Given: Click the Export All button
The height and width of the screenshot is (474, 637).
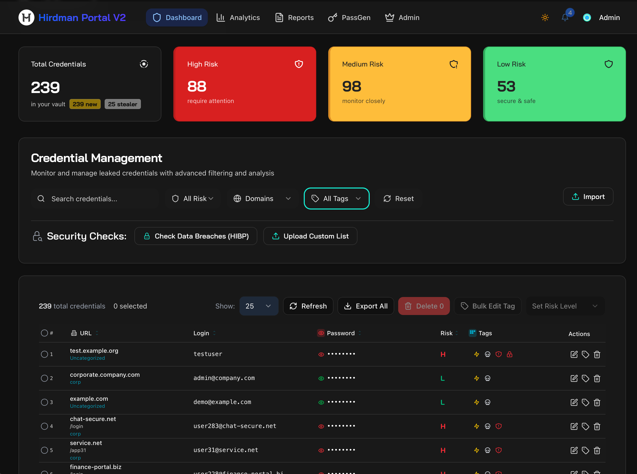Looking at the screenshot, I should [x=366, y=306].
